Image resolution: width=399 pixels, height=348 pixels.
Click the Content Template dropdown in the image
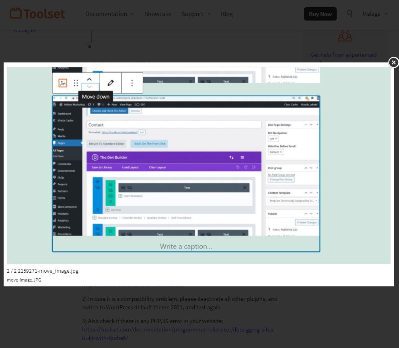click(293, 201)
